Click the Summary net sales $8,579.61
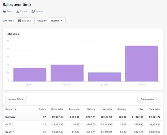The width and height of the screenshot is (167, 135). [106, 117]
